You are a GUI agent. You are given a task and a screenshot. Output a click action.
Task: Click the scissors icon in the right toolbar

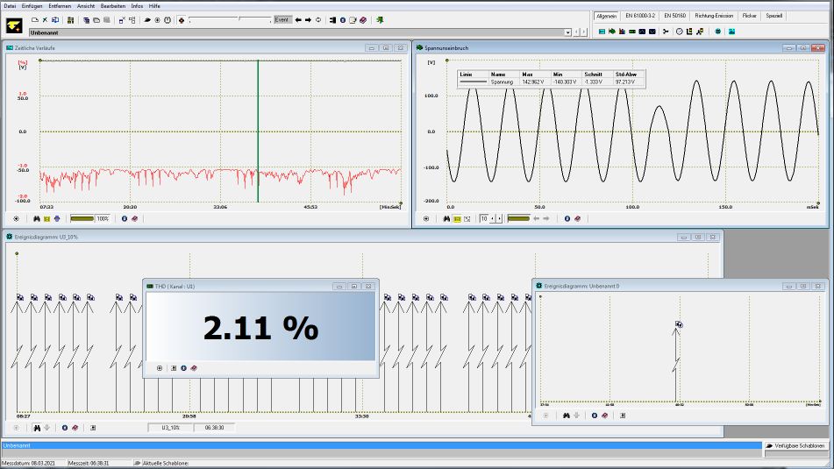pyautogui.click(x=666, y=32)
